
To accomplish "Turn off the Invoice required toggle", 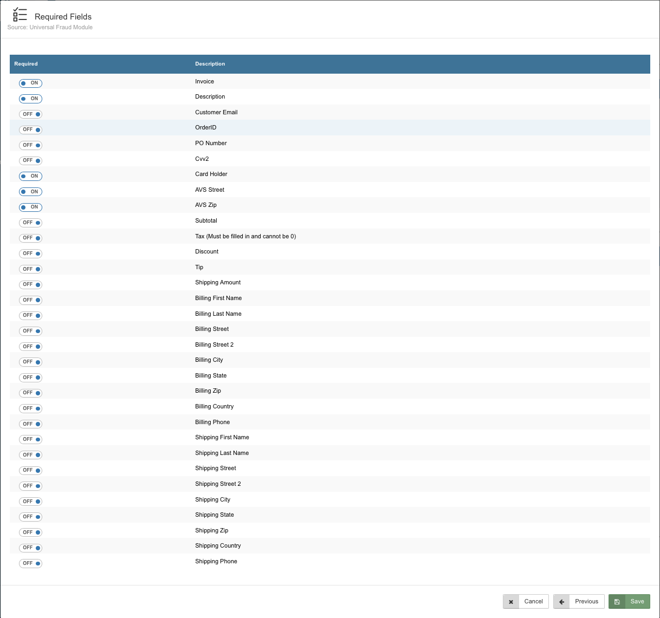I will click(x=30, y=83).
